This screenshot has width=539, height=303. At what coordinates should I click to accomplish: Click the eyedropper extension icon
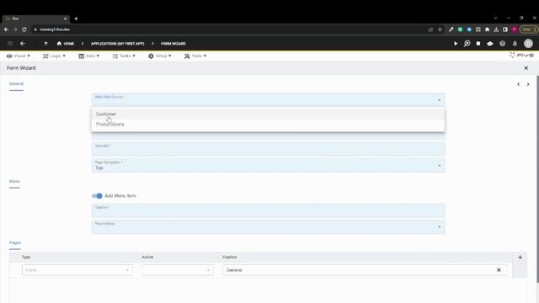coord(451,29)
